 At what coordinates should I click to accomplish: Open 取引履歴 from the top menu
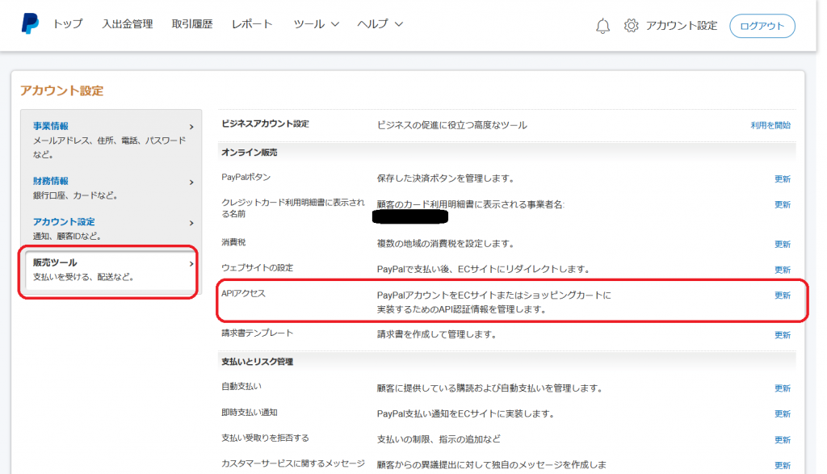coord(192,24)
